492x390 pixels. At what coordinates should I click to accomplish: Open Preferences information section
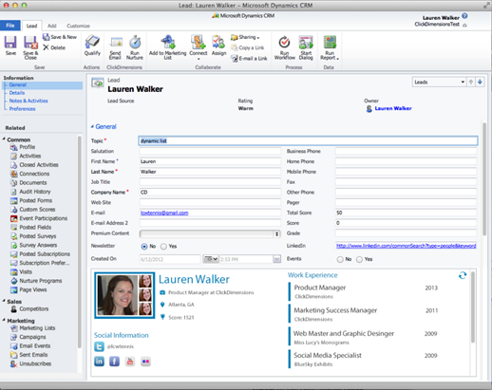point(22,109)
